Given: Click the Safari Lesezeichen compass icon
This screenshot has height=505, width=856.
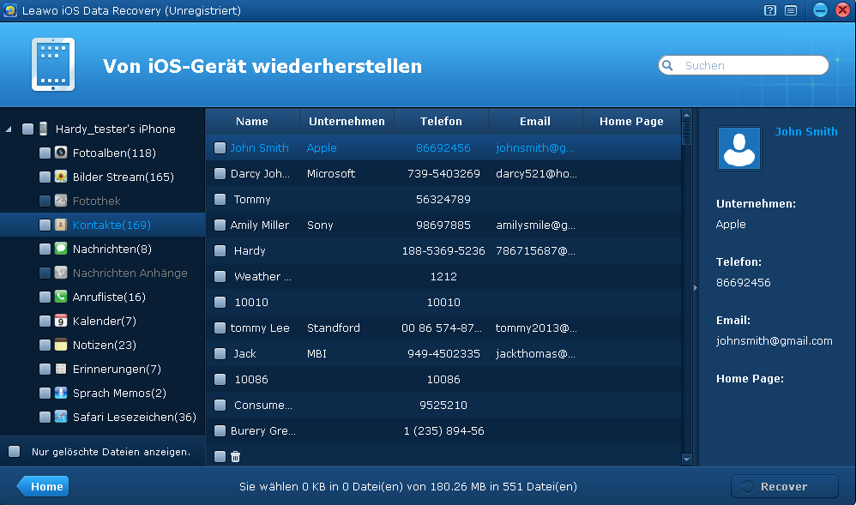Looking at the screenshot, I should (61, 417).
